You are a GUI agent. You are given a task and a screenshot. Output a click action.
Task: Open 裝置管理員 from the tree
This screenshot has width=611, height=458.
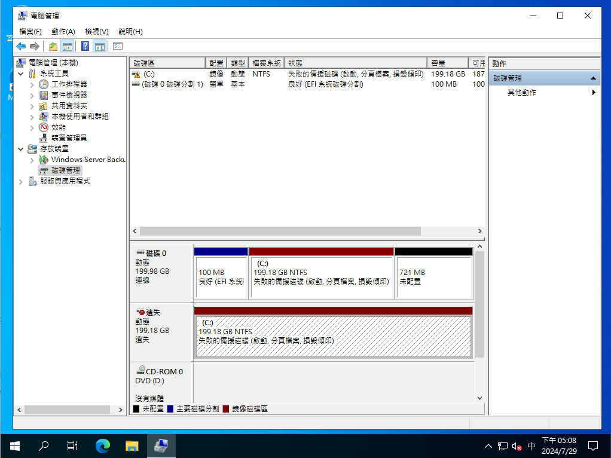(x=69, y=138)
